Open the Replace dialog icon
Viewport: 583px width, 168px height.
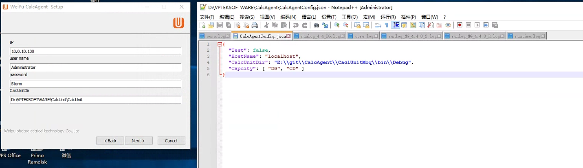pos(325,25)
